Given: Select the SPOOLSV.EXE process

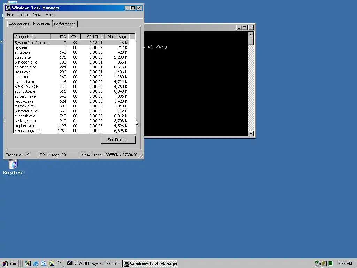Looking at the screenshot, I should tap(71, 87).
